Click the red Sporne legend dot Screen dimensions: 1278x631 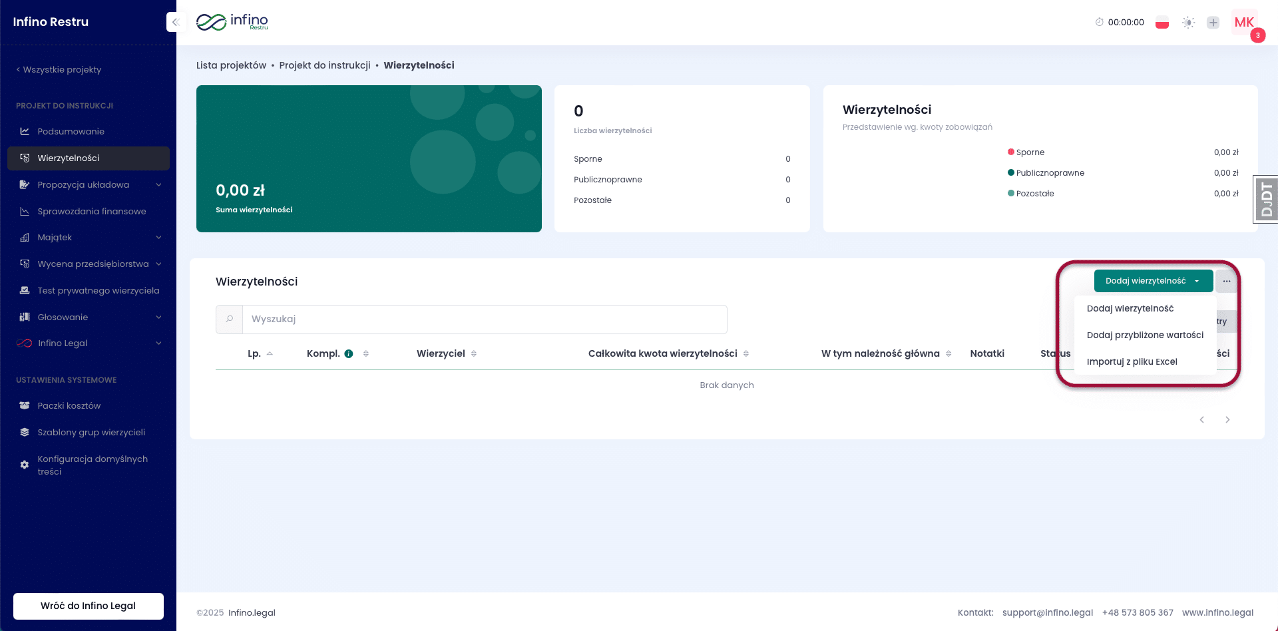point(1011,152)
